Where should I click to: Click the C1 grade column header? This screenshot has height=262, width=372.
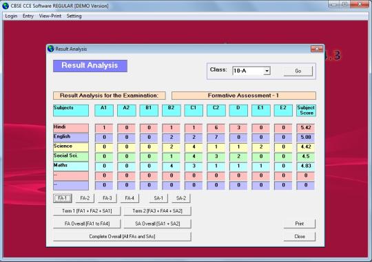click(194, 111)
